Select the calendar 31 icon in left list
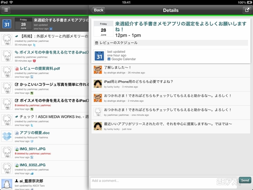Image resolution: width=253 pixels, height=190 pixels. [x=6, y=24]
